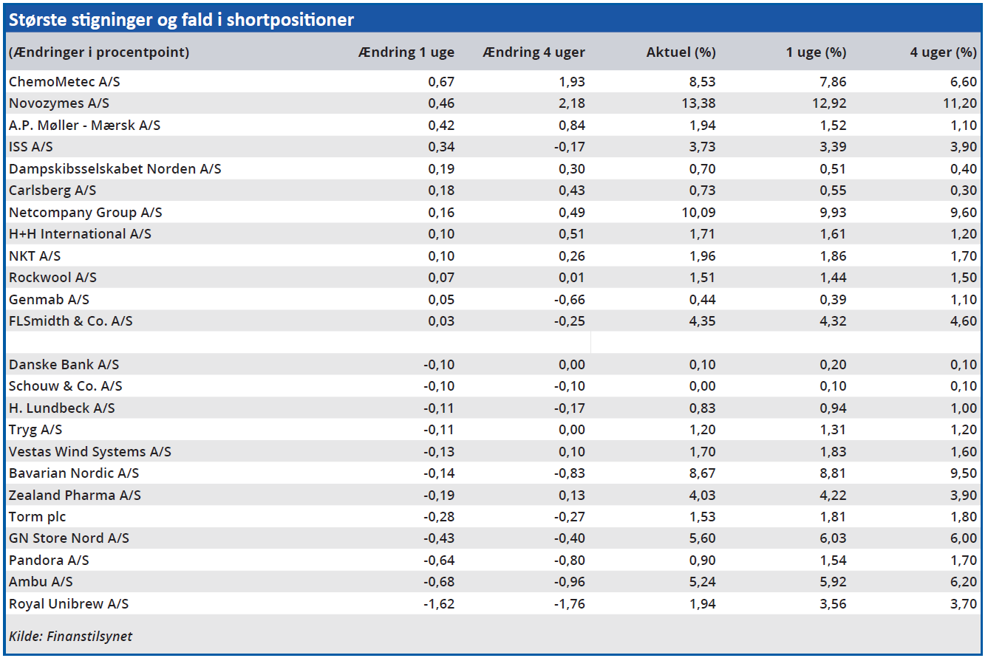Screen dimensions: 988x658
Task: Click ChemoMetec 1-week change value 0,67
Action: (x=442, y=82)
